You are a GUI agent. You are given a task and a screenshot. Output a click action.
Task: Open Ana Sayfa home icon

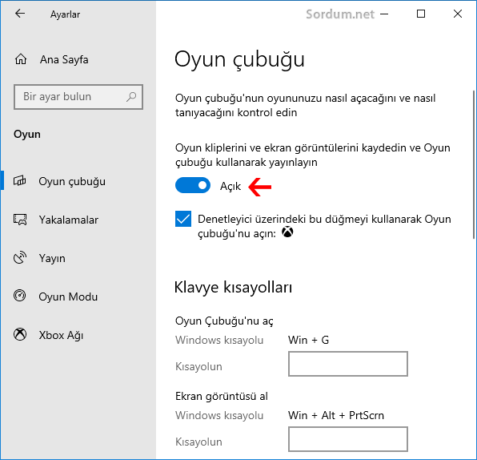[21, 59]
